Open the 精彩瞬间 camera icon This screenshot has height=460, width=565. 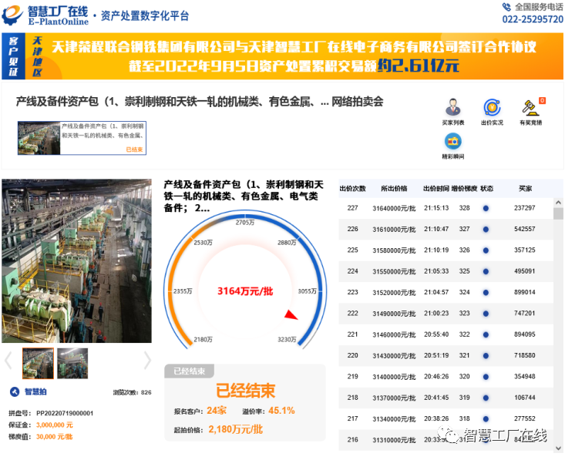tap(452, 142)
